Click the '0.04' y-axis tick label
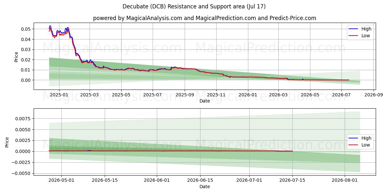Image resolution: width=388 pixels, height=194 pixels. coord(26,39)
